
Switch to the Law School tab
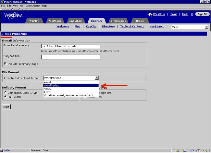[75, 21]
